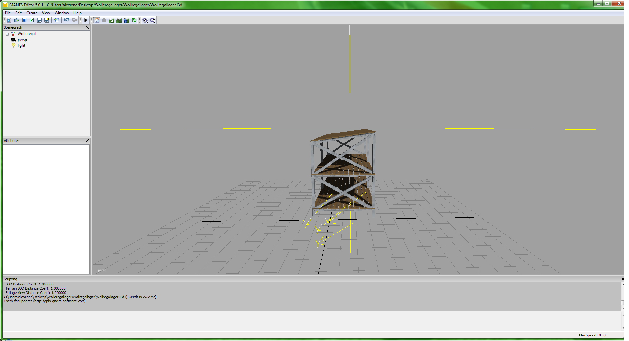Click the blue lined document toolbar icon

click(x=24, y=20)
